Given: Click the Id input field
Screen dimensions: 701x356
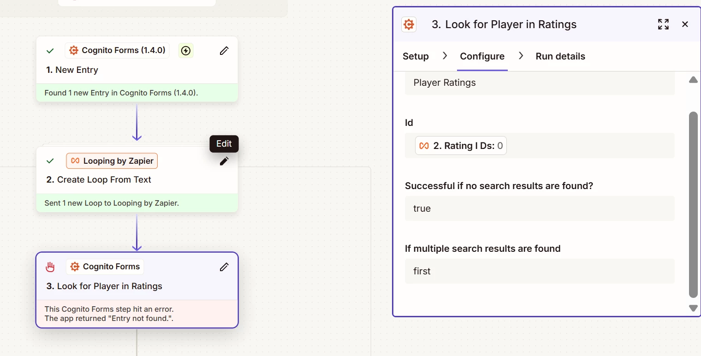Looking at the screenshot, I should [x=540, y=146].
